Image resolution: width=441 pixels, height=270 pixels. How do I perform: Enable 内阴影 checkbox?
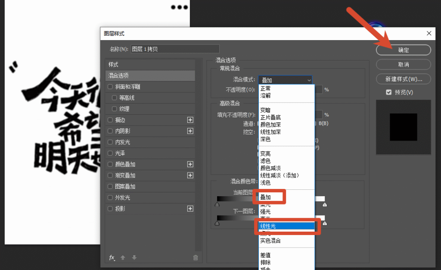click(110, 131)
